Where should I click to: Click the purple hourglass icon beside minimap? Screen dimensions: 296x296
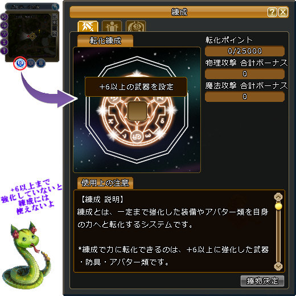coord(4,42)
